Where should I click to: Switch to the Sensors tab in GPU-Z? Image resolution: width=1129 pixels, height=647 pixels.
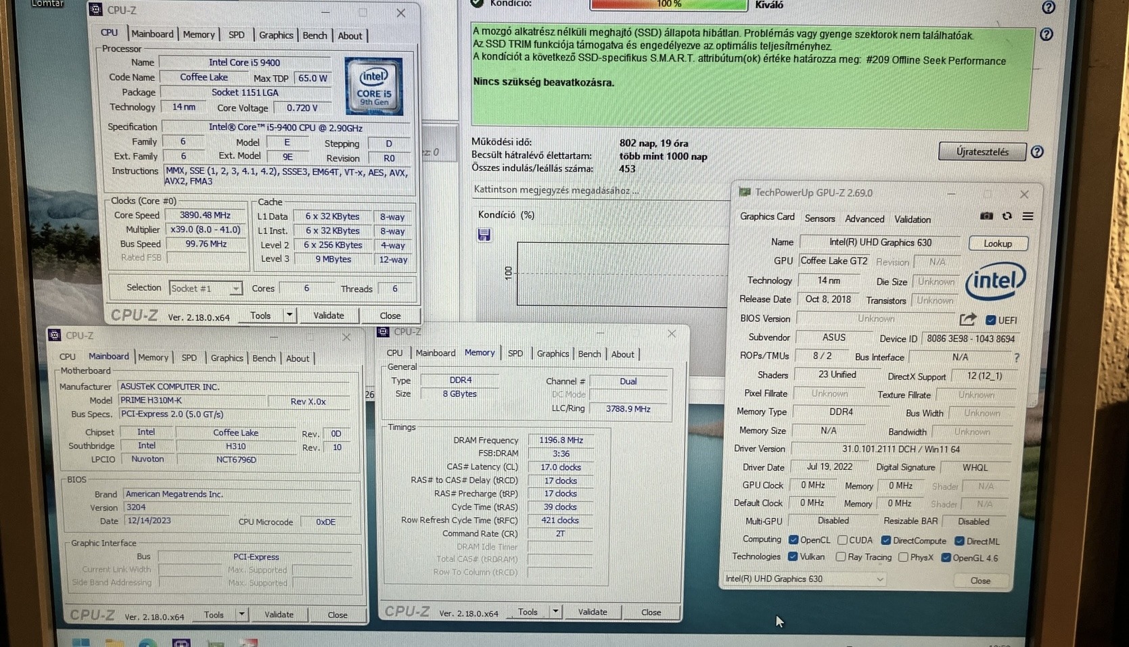(820, 218)
